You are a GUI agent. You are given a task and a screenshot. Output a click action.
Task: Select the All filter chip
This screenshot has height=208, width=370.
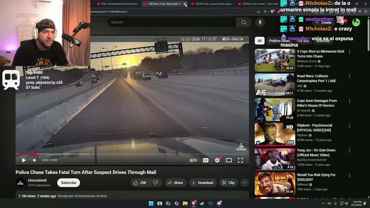pyautogui.click(x=260, y=41)
